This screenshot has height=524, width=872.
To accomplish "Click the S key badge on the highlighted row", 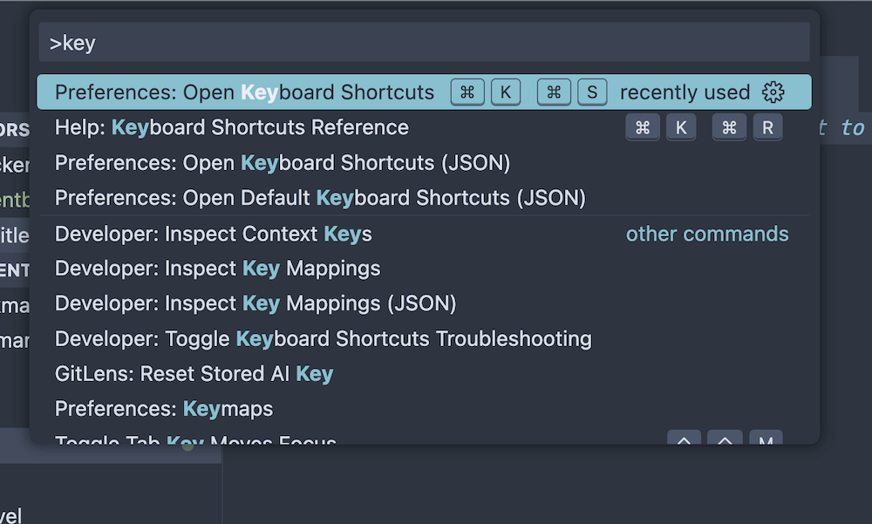I will [592, 92].
